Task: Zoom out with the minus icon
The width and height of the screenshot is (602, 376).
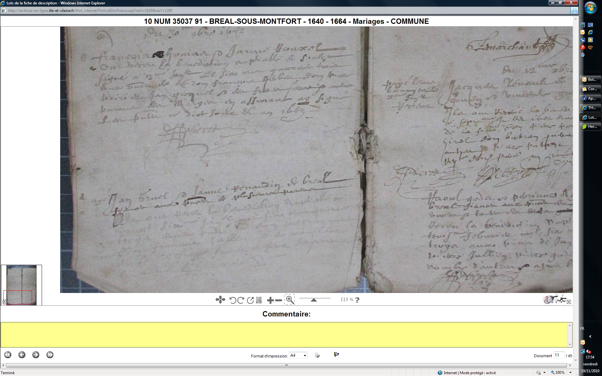Action: coord(278,300)
